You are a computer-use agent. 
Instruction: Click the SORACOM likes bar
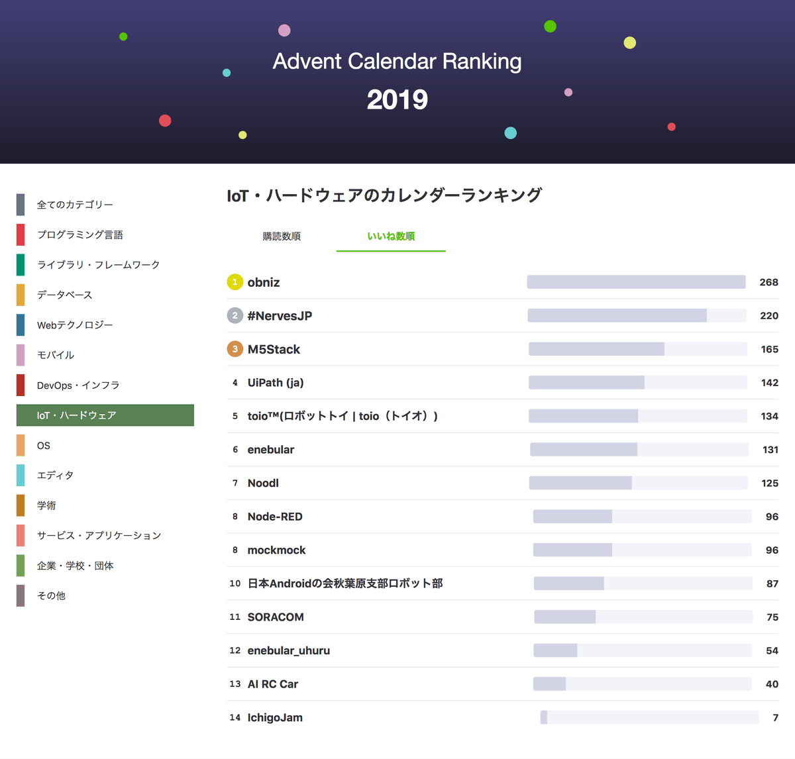coord(643,617)
